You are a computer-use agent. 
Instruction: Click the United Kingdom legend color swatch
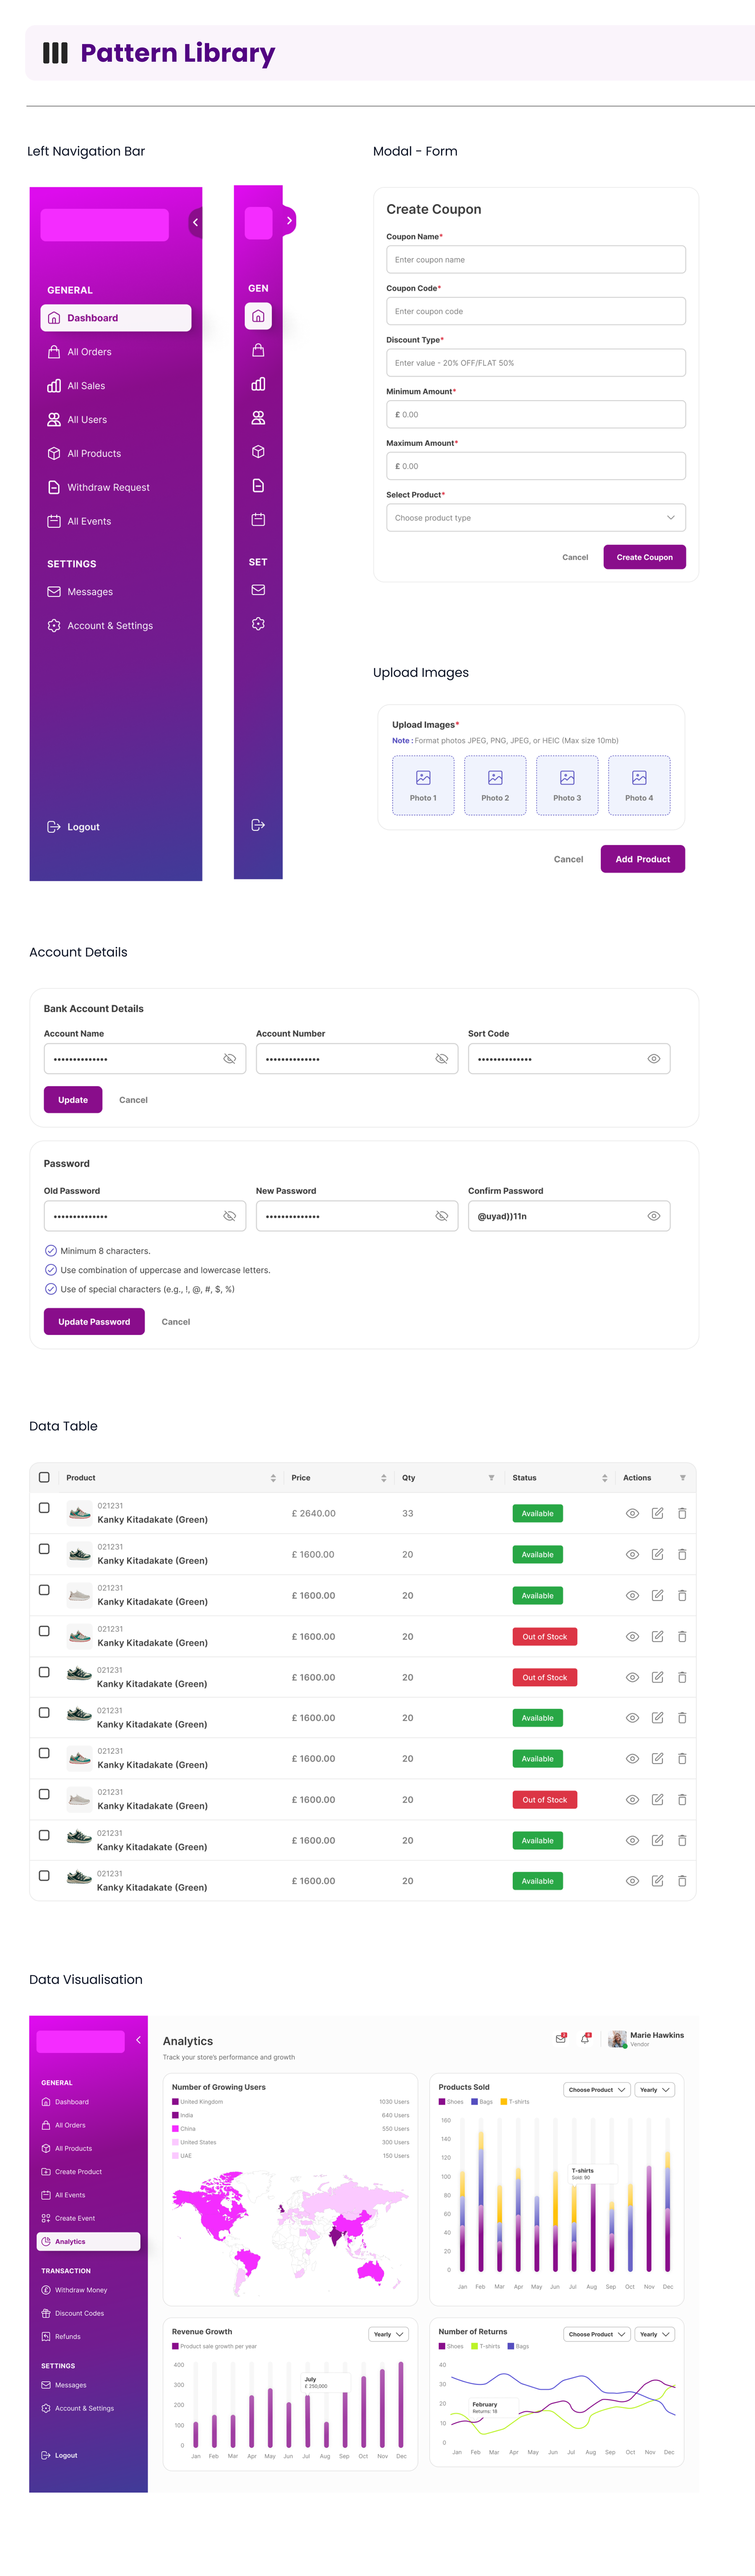(175, 2102)
